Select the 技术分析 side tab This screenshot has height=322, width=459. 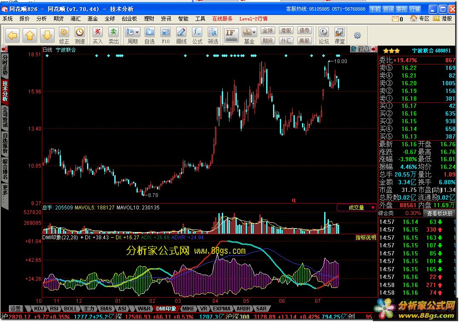[5, 91]
